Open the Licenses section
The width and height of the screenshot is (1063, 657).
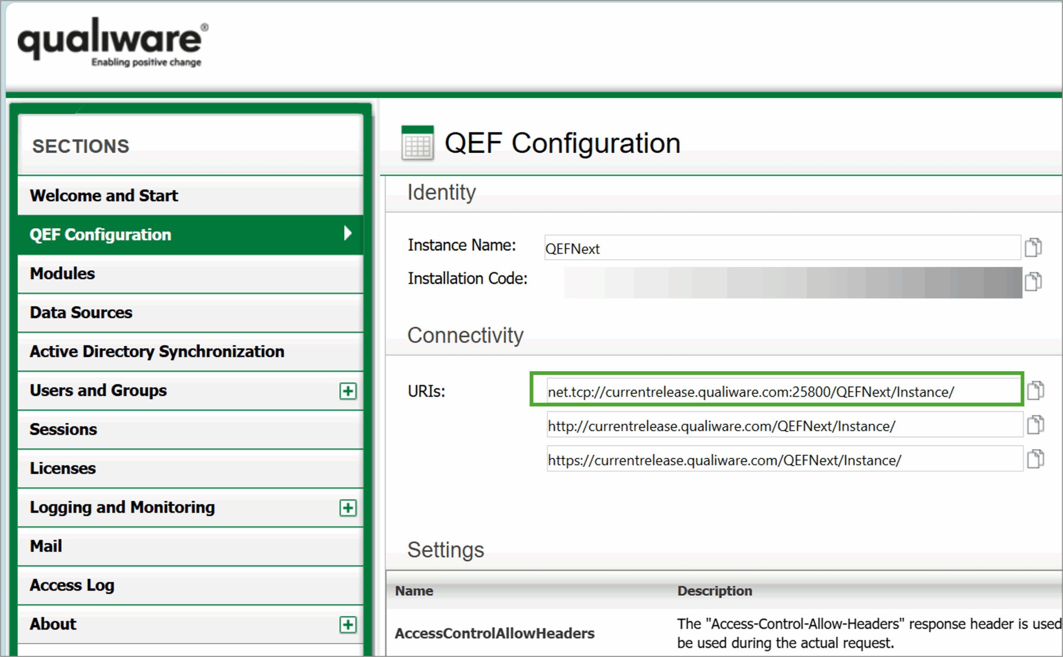click(190, 468)
